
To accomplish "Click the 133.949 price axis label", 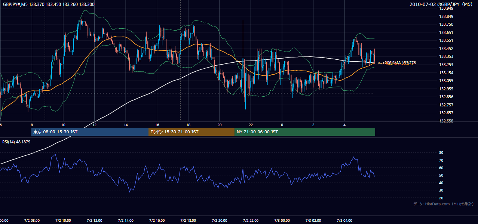I will tap(446, 9).
